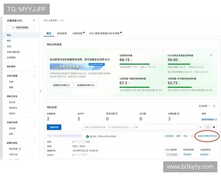Image resolution: width=221 pixels, height=176 pixels.
Task: Click the 近期创建 count 2
Action: pyautogui.click(x=169, y=119)
